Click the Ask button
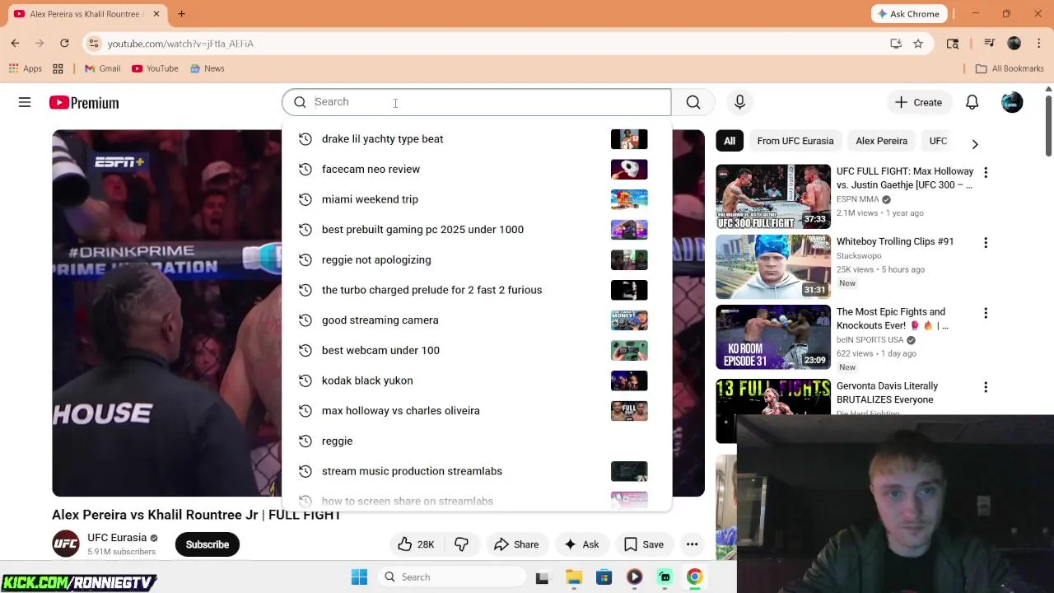 click(x=581, y=544)
